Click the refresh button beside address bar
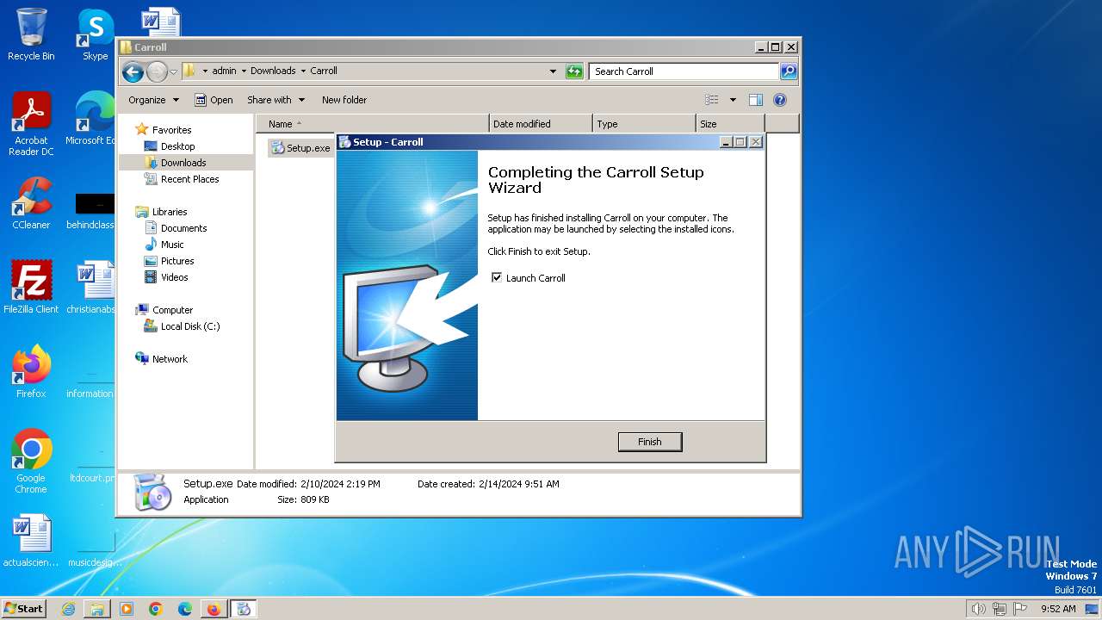 [x=574, y=71]
